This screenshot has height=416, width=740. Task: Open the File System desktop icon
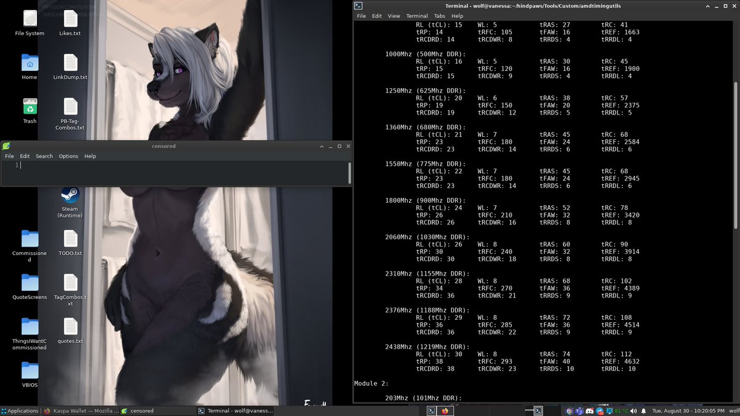click(x=30, y=23)
